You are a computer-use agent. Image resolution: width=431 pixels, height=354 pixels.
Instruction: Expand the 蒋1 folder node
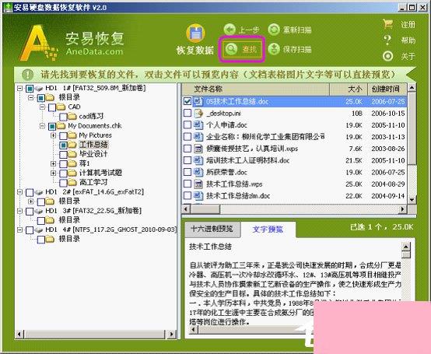coord(54,163)
